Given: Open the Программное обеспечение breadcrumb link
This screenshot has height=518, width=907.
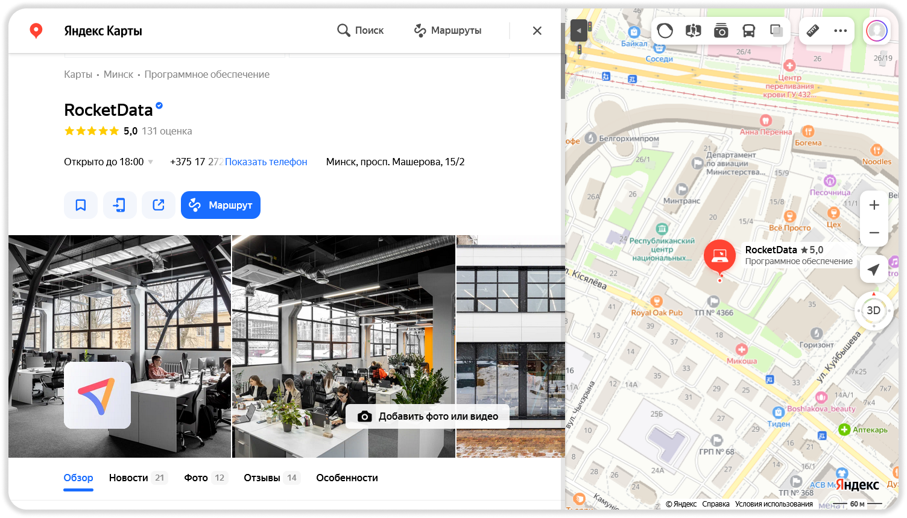Looking at the screenshot, I should click(207, 74).
